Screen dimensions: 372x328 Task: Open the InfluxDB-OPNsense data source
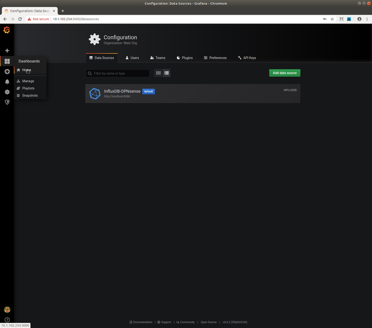[193, 94]
